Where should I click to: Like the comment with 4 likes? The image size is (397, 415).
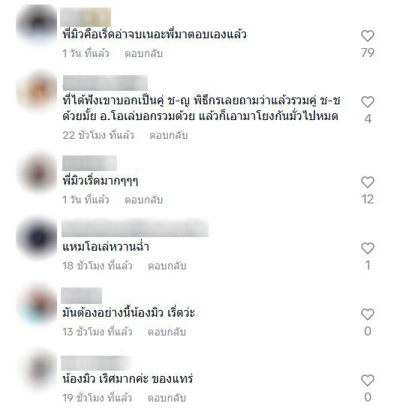pyautogui.click(x=368, y=102)
